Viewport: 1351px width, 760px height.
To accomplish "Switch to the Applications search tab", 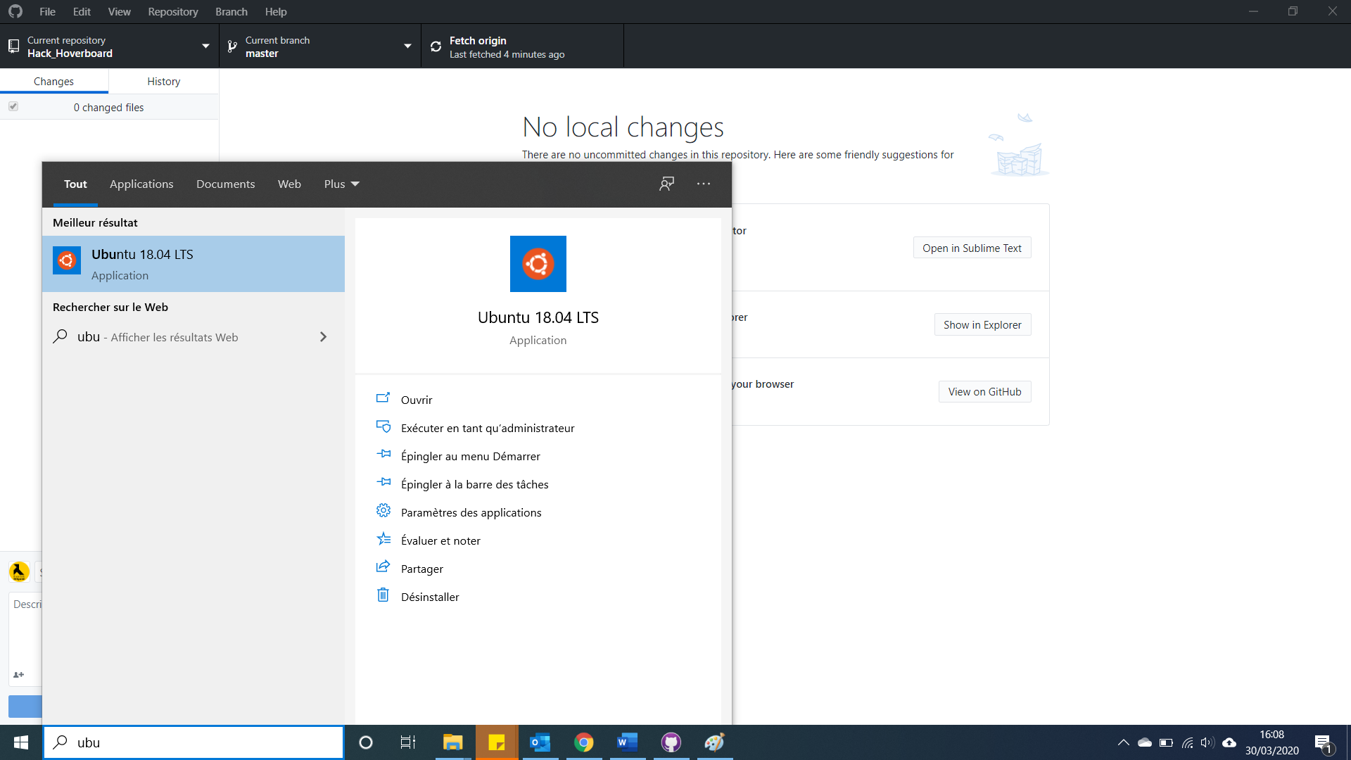I will pyautogui.click(x=141, y=184).
